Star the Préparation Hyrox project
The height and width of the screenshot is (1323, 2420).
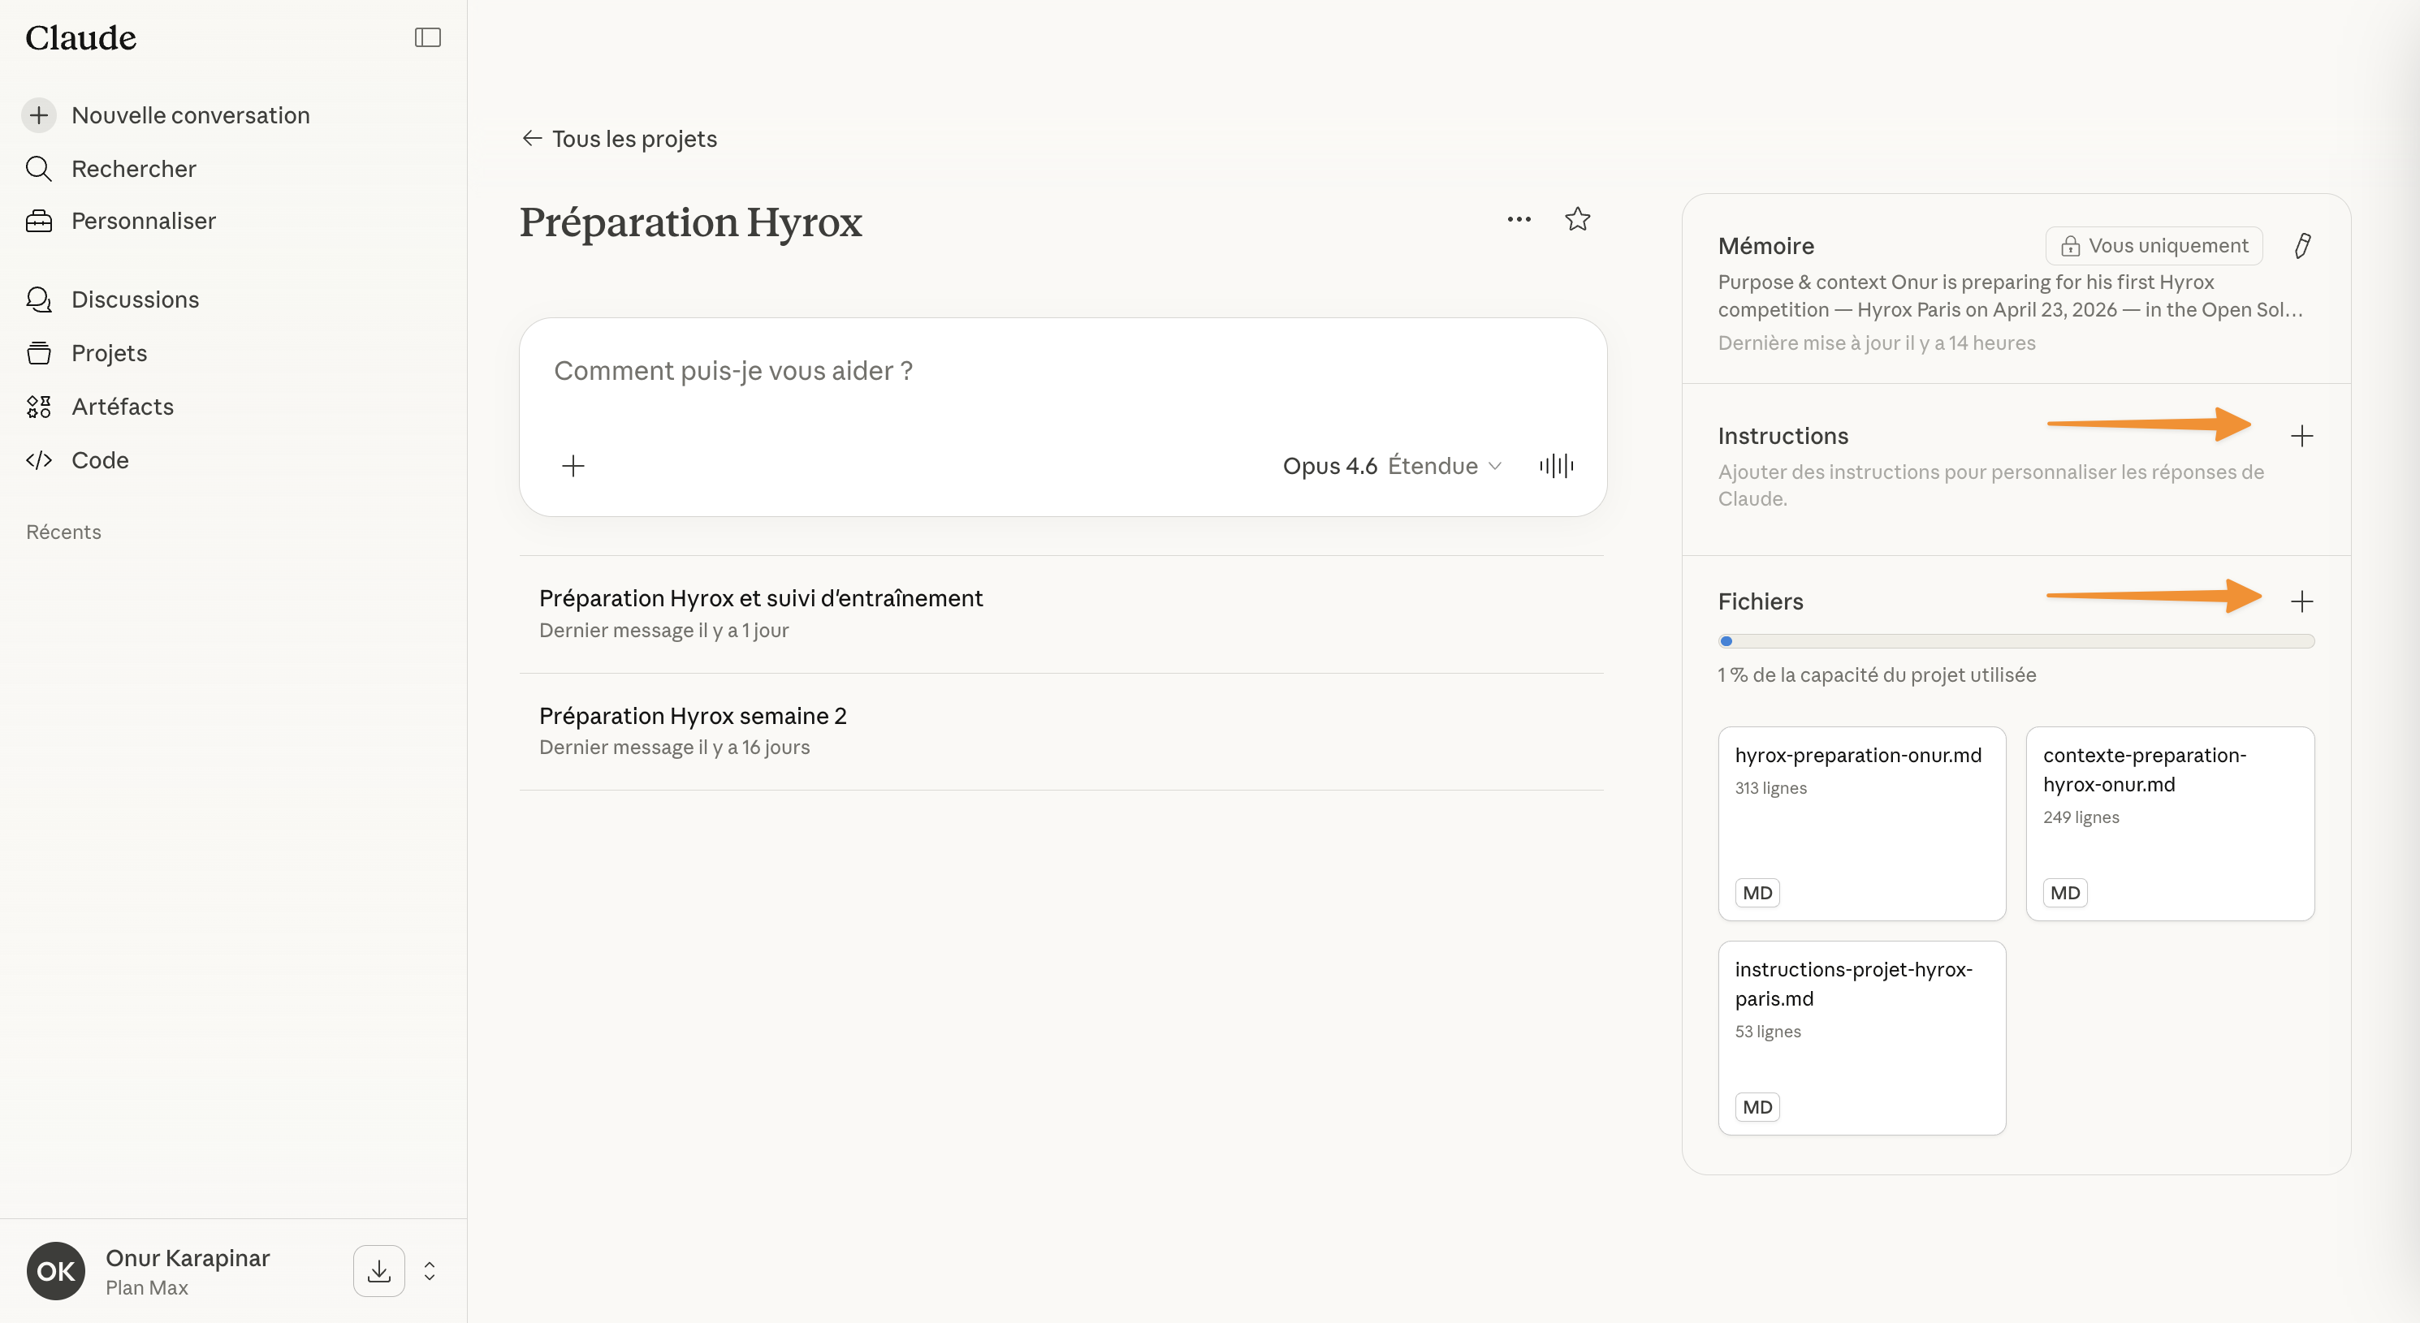click(x=1577, y=220)
